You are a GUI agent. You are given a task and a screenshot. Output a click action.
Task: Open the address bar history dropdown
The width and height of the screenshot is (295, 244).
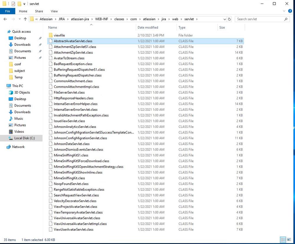coord(225,19)
